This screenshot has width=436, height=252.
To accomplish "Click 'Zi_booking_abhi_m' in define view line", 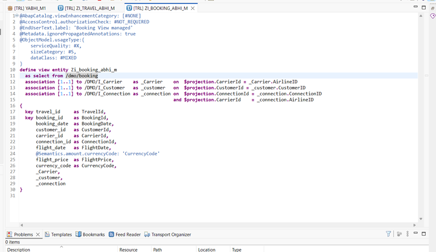I will (x=94, y=70).
